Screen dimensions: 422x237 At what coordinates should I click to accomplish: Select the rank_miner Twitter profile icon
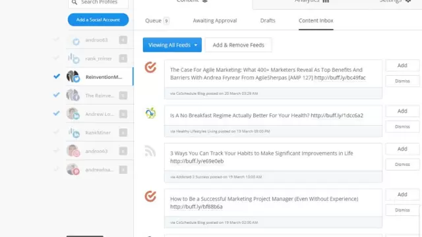pyautogui.click(x=73, y=59)
